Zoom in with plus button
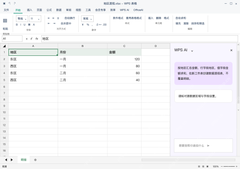240x169 pixels. point(237,167)
